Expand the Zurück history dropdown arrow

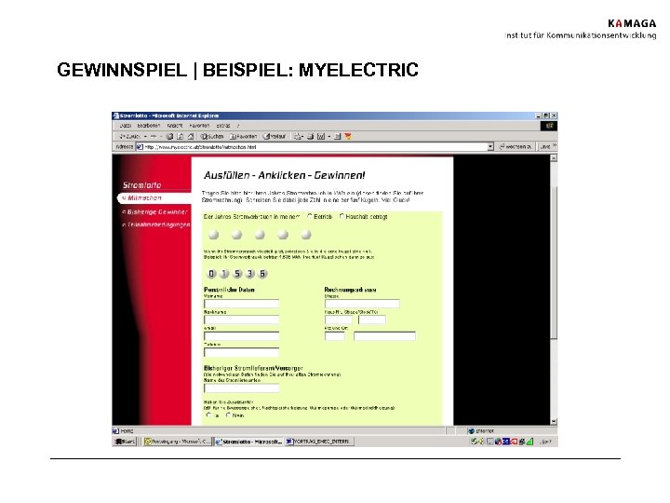145,136
